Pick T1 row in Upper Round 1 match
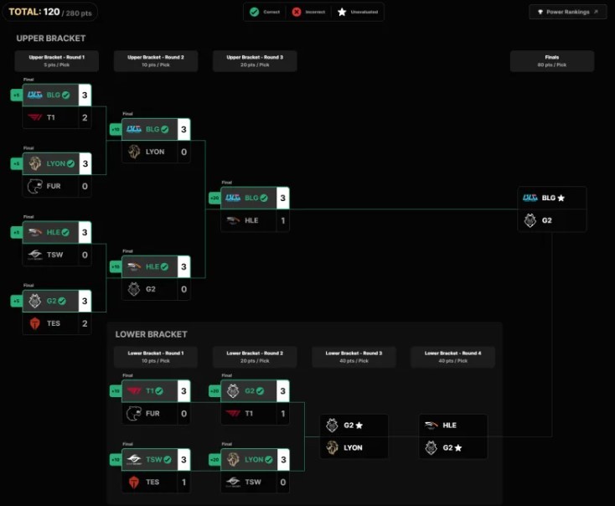 pyautogui.click(x=57, y=117)
